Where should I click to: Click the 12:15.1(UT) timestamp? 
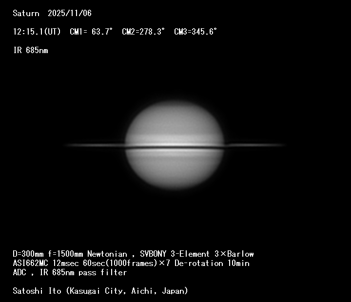point(37,32)
